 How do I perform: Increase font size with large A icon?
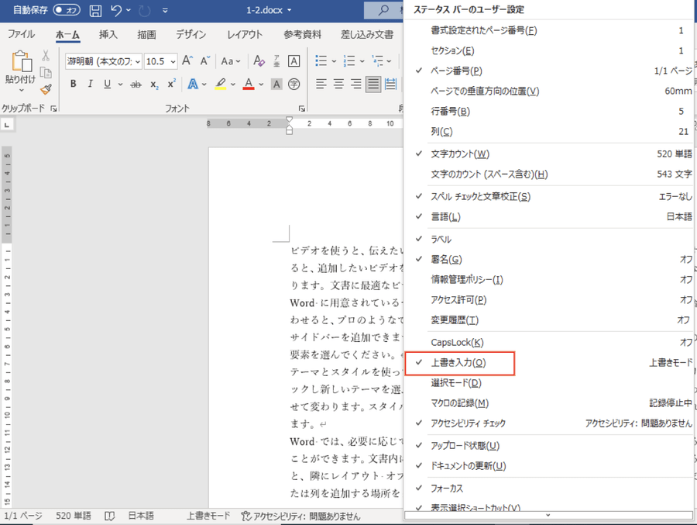(x=187, y=60)
